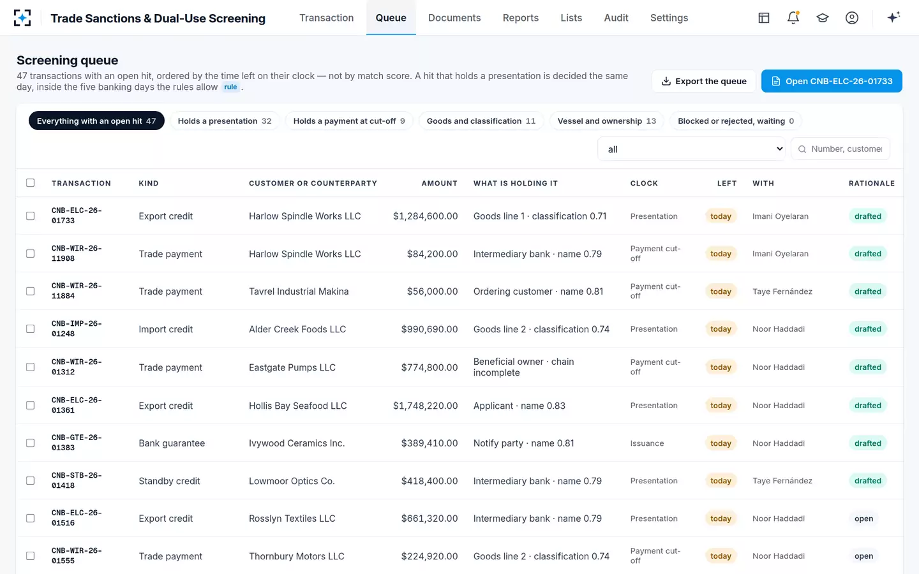
Task: Filter by Goods and classification
Action: tap(481, 121)
